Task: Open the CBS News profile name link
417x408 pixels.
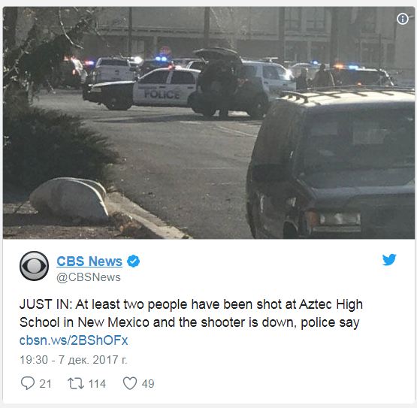Action: [x=89, y=261]
